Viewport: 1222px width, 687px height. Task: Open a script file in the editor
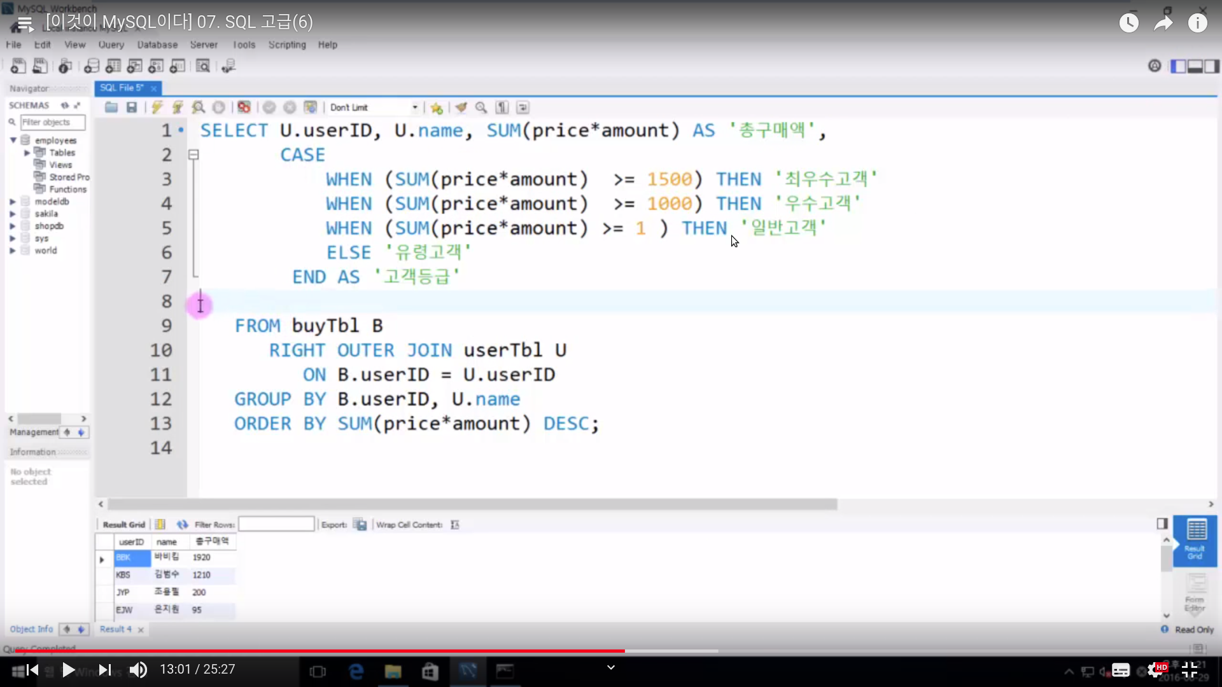click(111, 108)
